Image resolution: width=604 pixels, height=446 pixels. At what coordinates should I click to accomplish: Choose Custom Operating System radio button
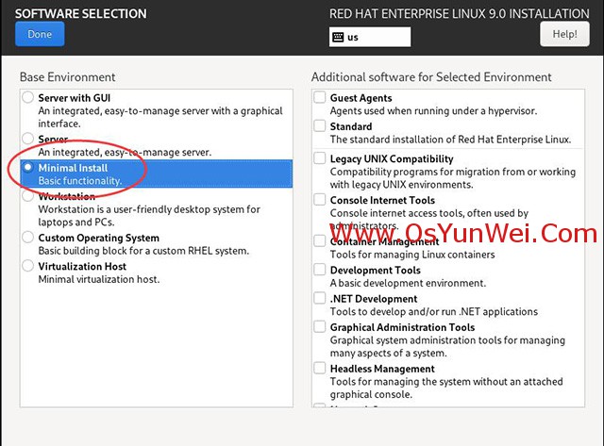[27, 237]
